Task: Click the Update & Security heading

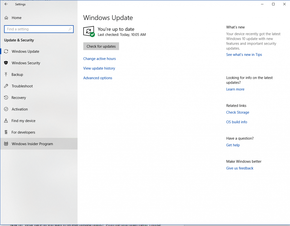Action: pos(19,40)
